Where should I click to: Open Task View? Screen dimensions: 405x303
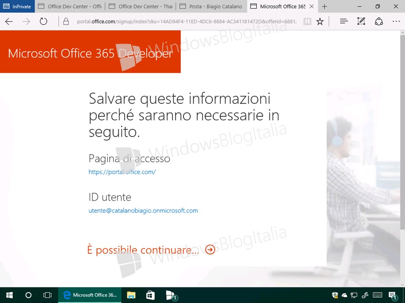(x=47, y=295)
